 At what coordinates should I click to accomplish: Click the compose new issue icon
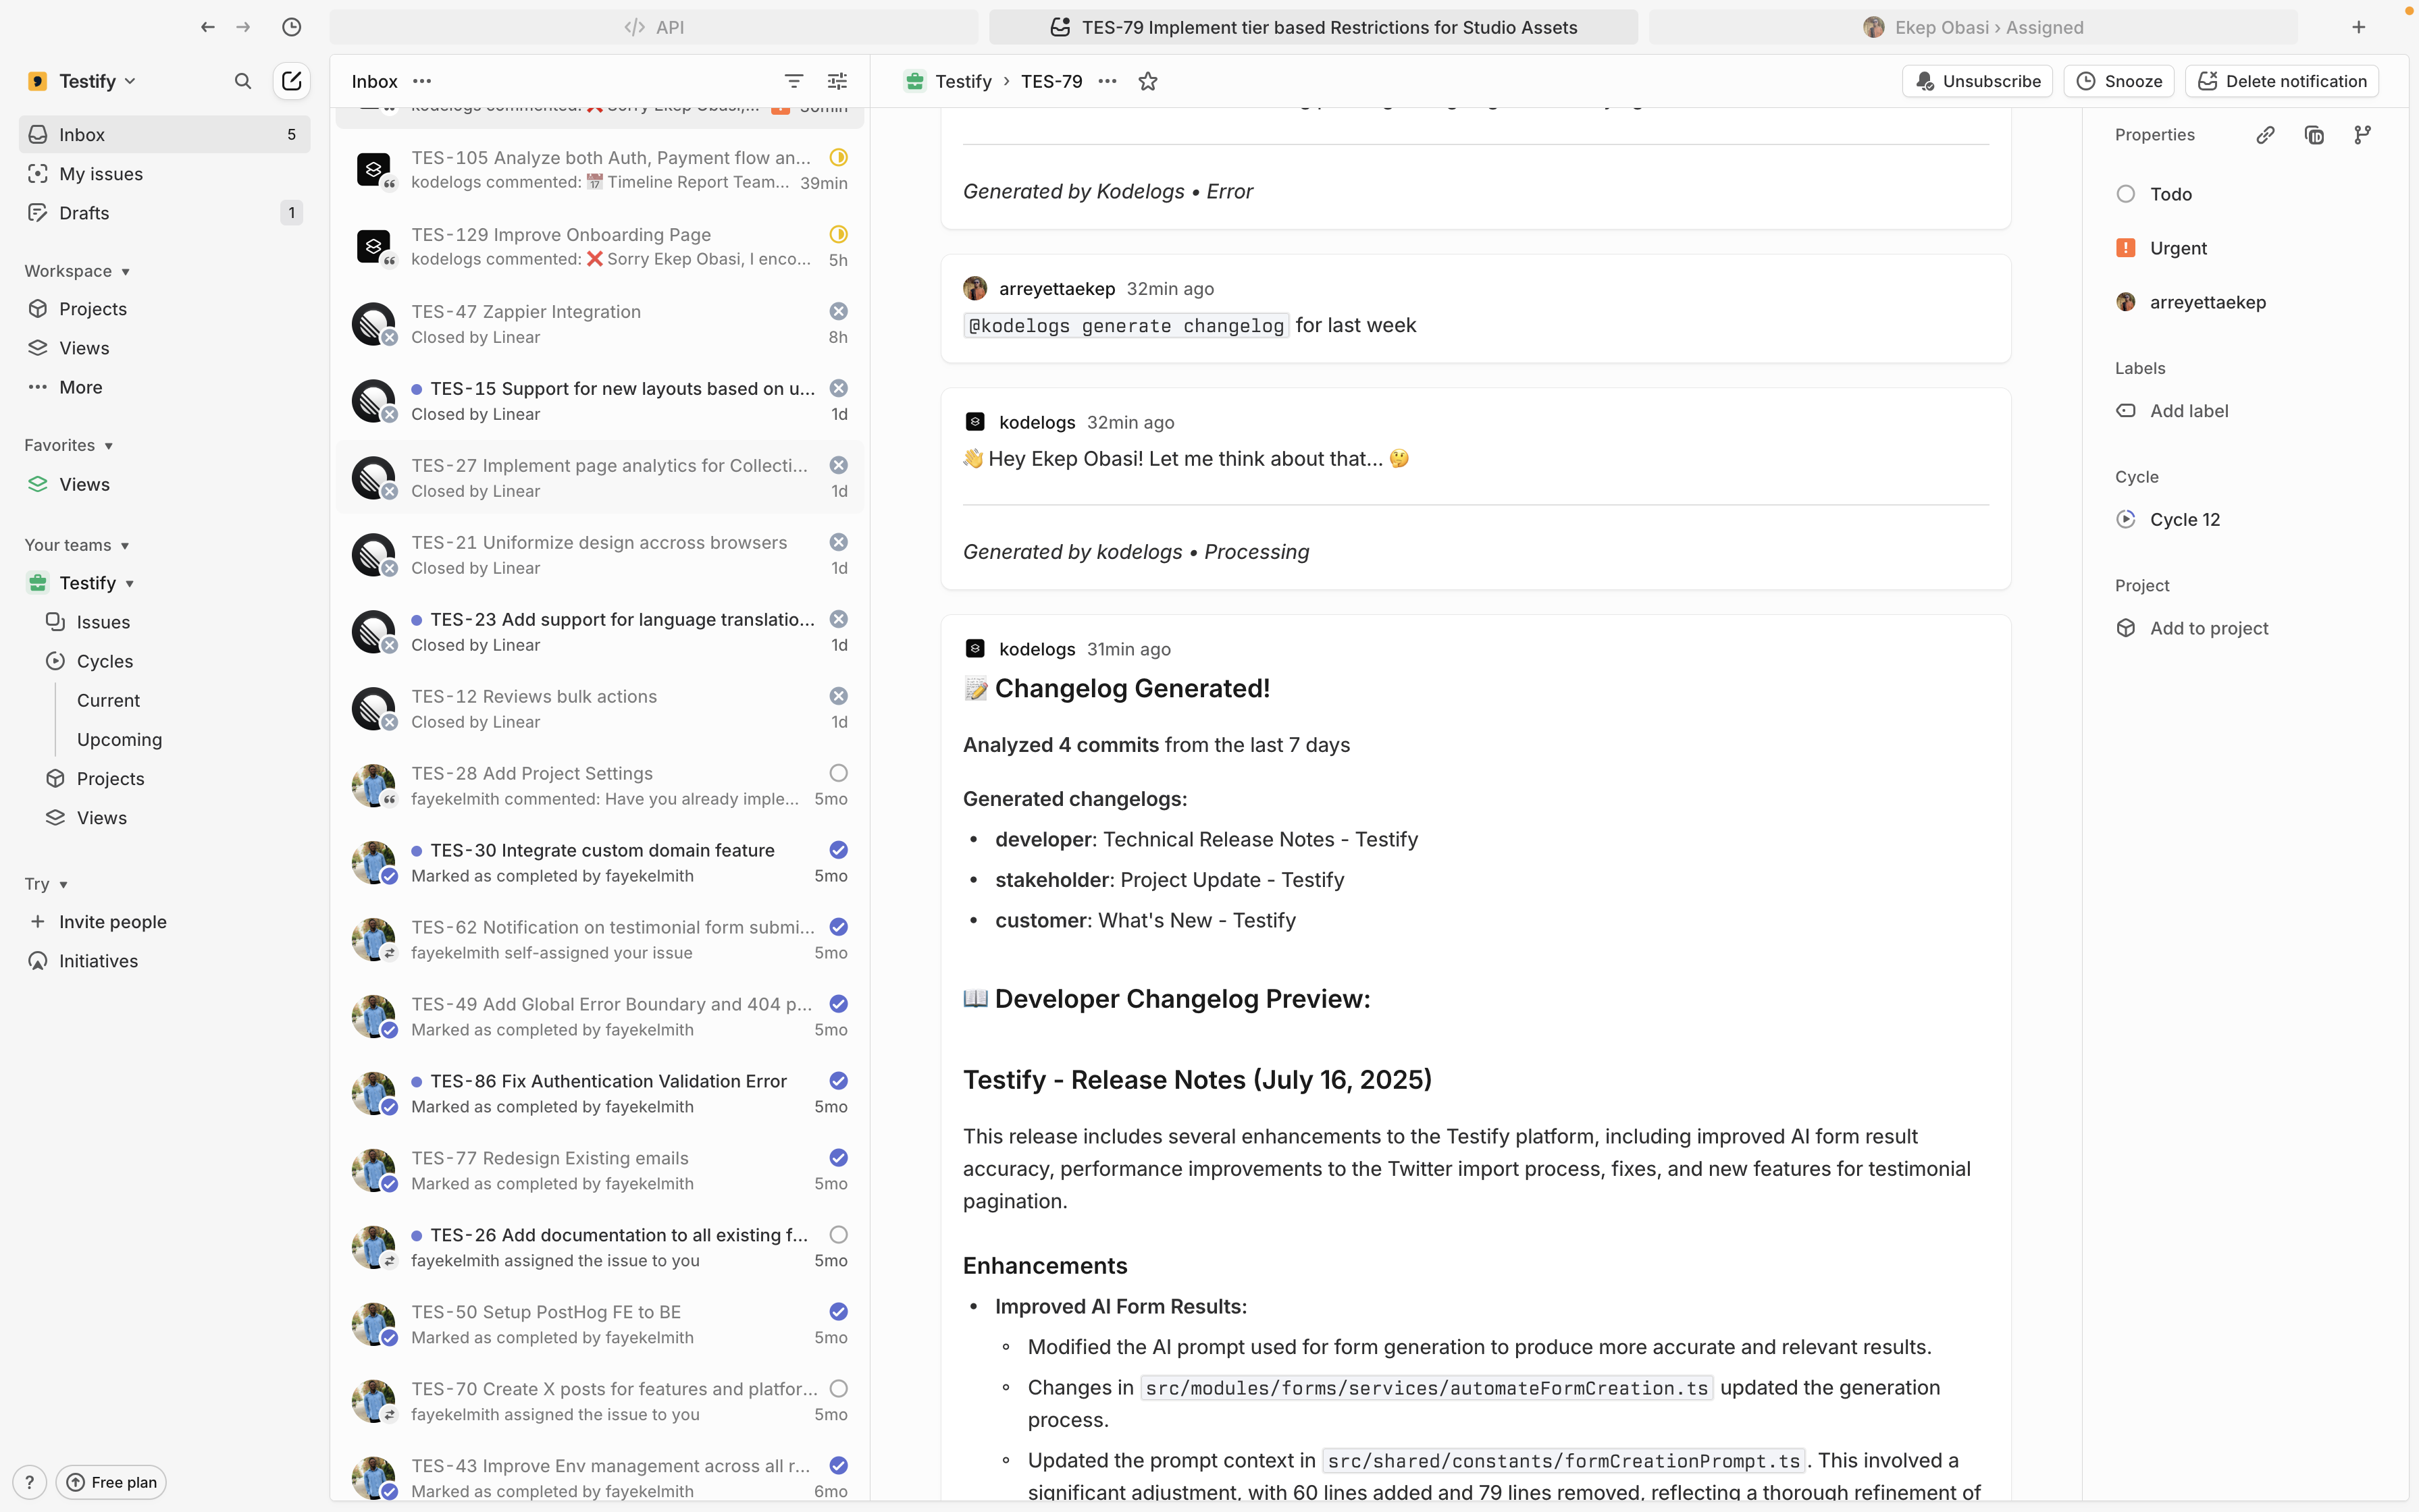291,81
